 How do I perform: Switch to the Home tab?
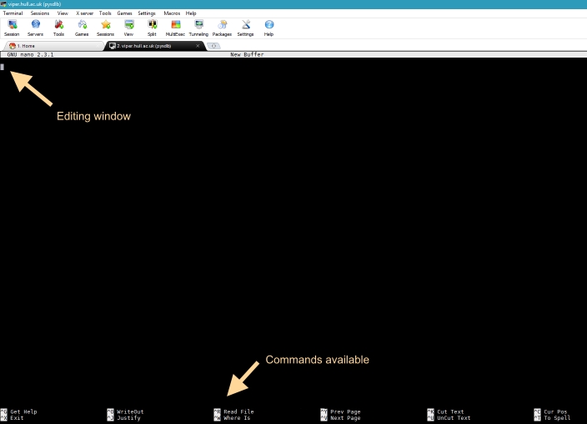click(x=25, y=46)
